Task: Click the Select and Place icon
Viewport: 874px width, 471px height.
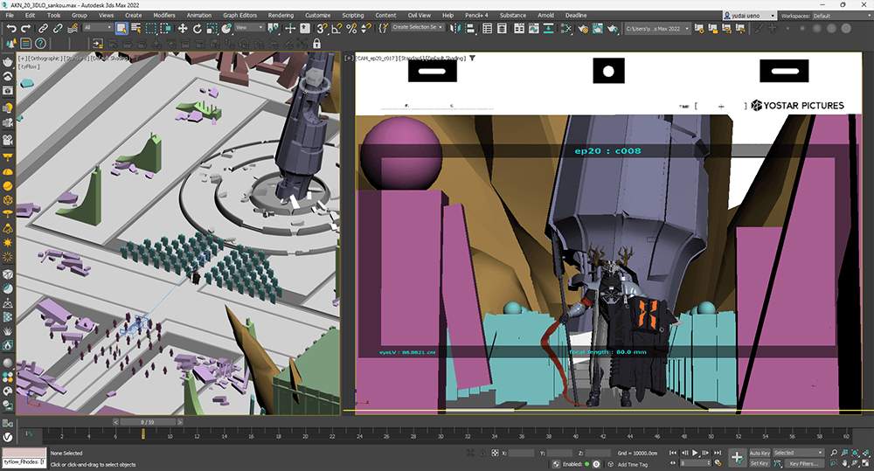Action: (226, 28)
